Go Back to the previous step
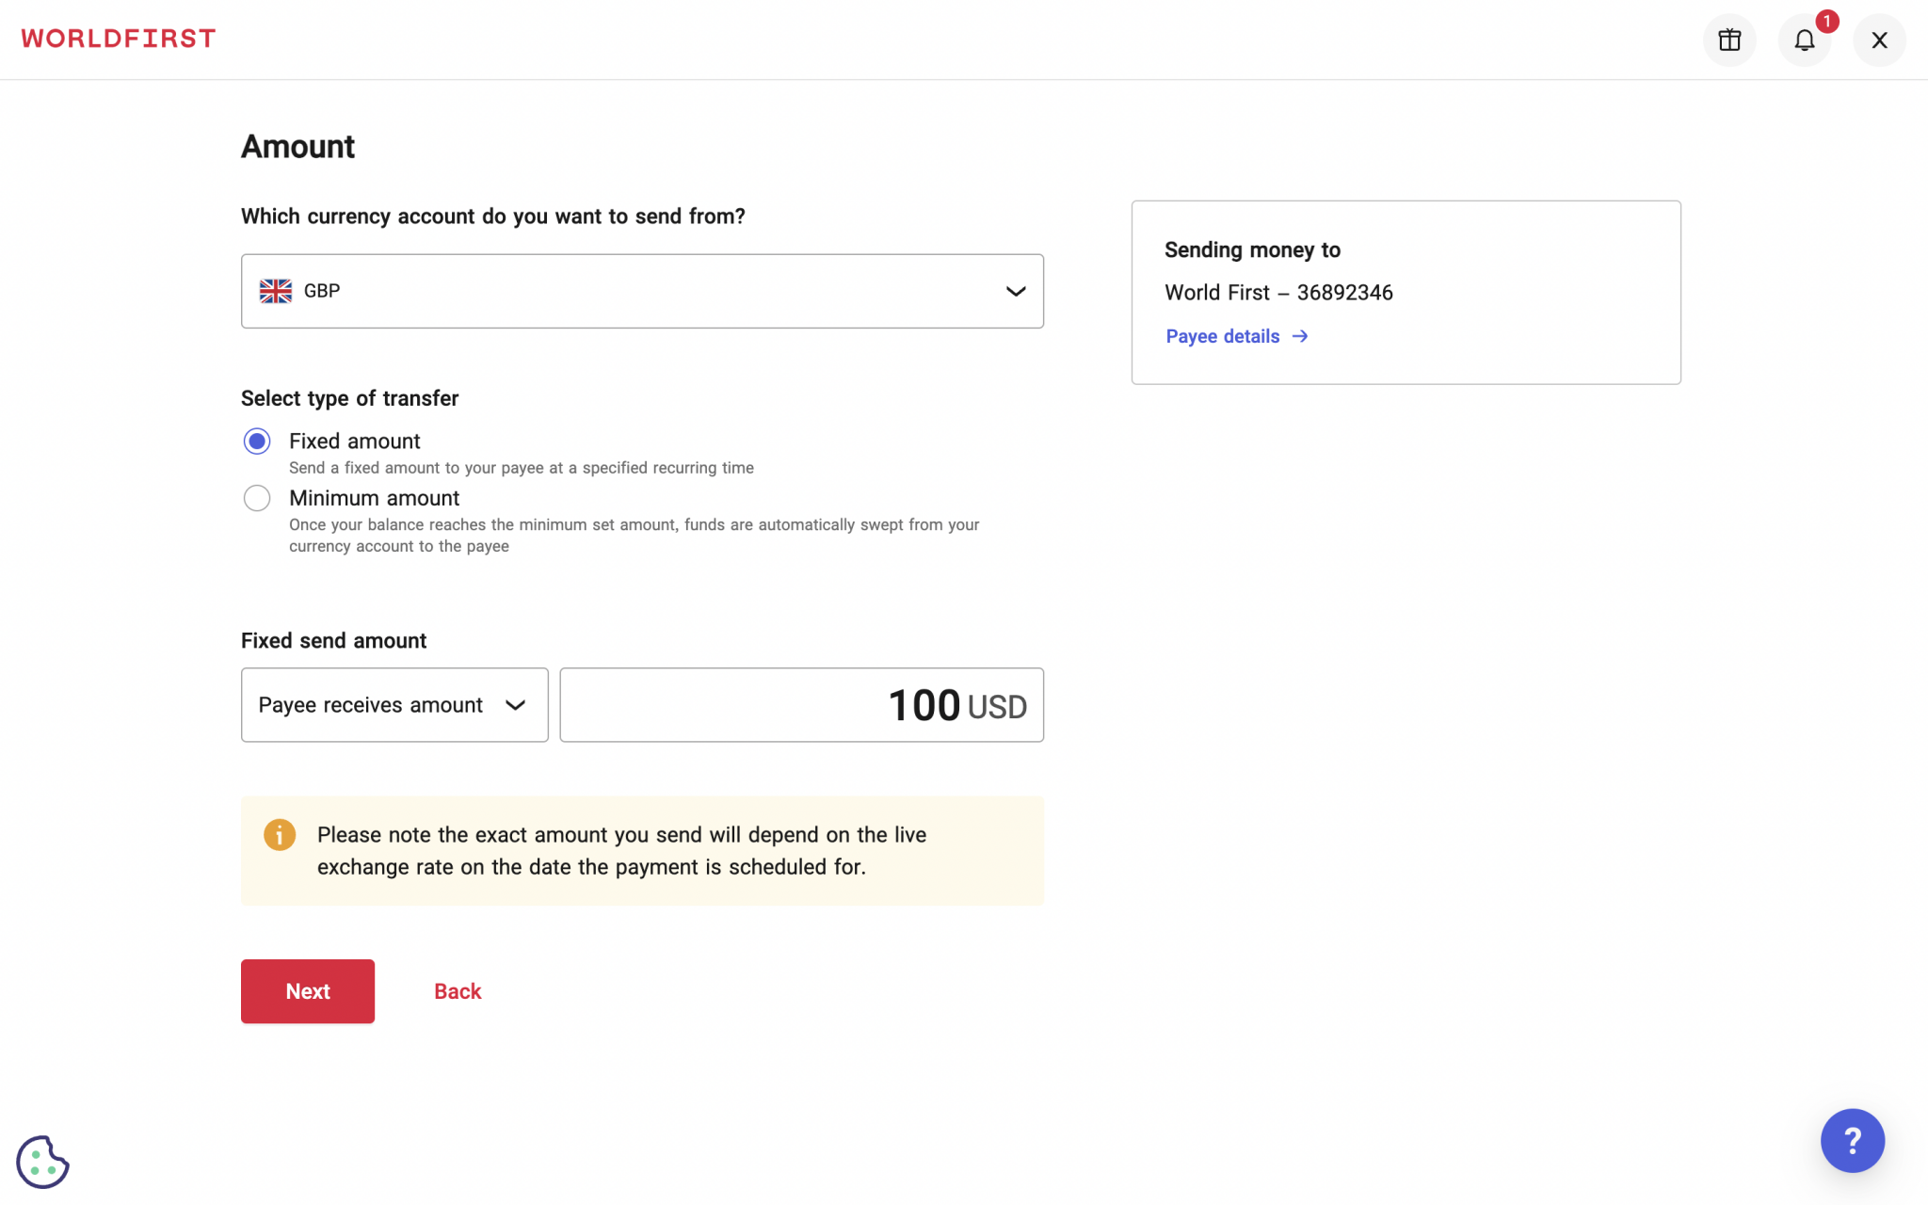Image resolution: width=1928 pixels, height=1205 pixels. pyautogui.click(x=457, y=990)
